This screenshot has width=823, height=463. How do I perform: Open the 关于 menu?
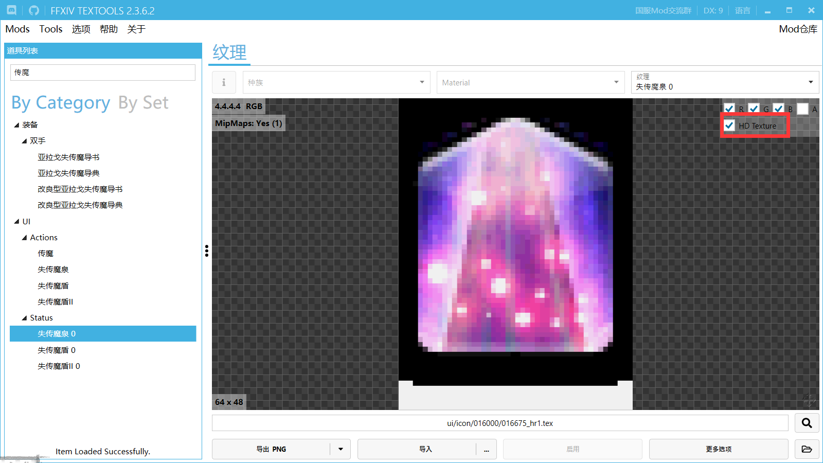[x=136, y=29]
